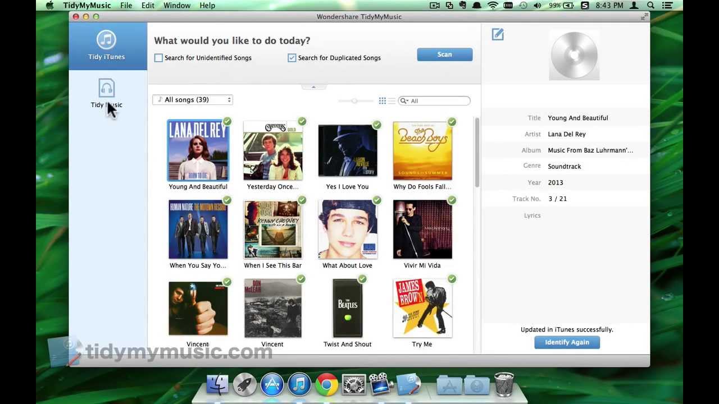Open Google Chrome from the dock
The height and width of the screenshot is (404, 719).
point(326,385)
